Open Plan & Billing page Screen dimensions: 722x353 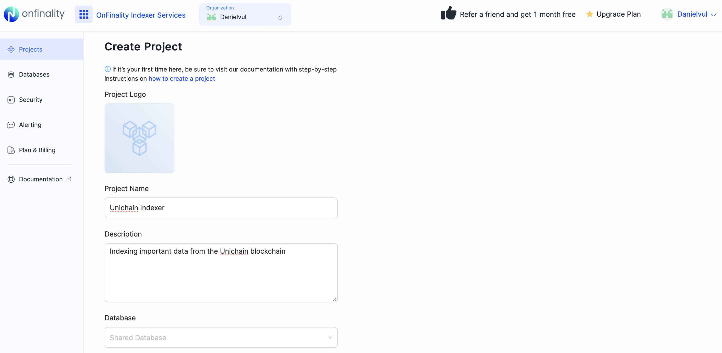[x=37, y=150]
